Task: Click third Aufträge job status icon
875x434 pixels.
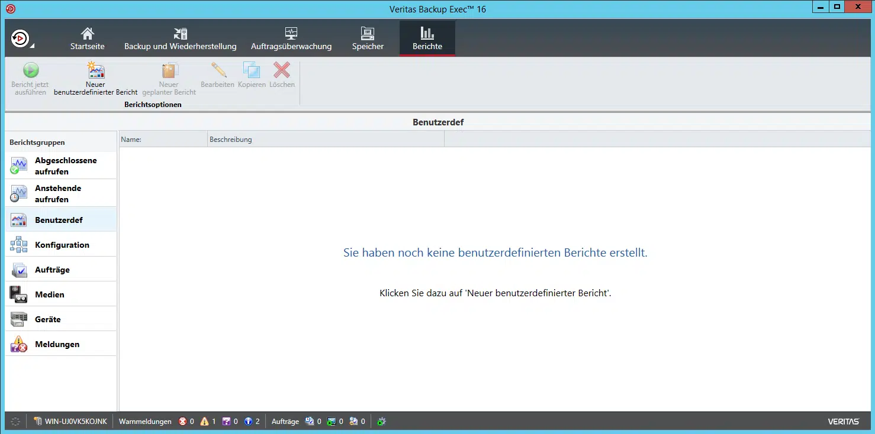Action: click(353, 422)
